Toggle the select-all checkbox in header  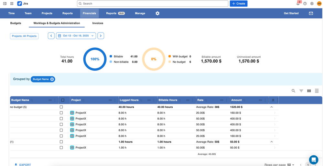[63, 100]
